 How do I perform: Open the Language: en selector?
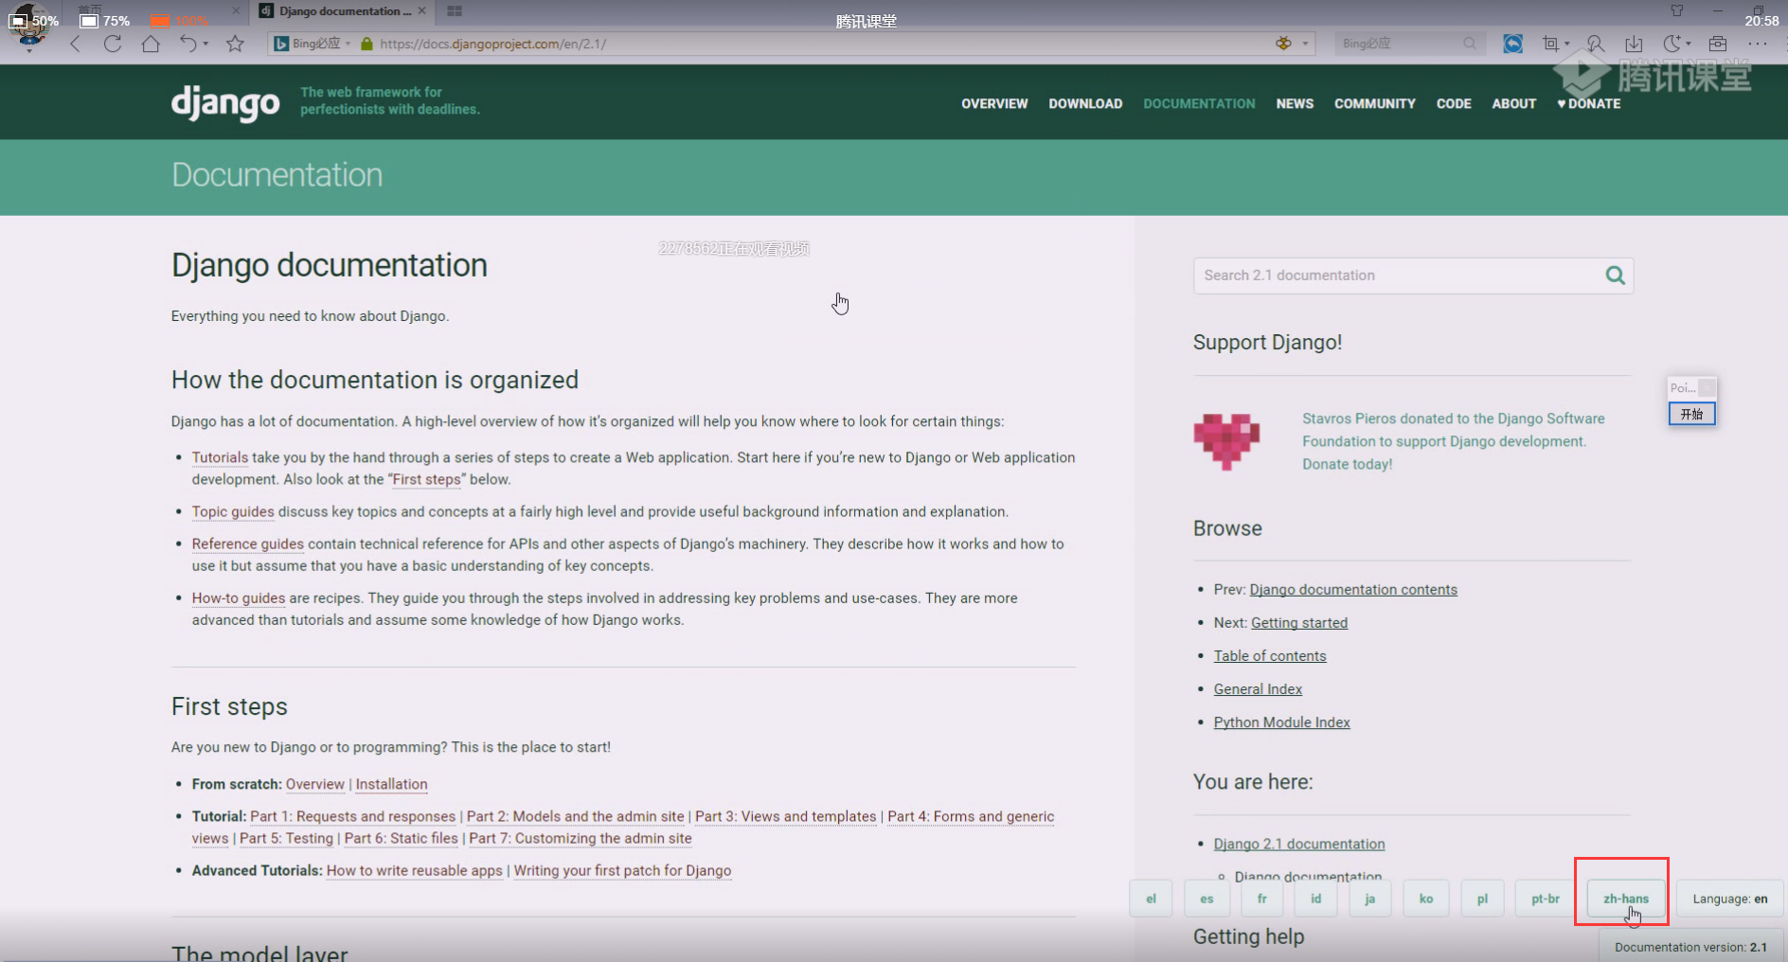[1729, 899]
